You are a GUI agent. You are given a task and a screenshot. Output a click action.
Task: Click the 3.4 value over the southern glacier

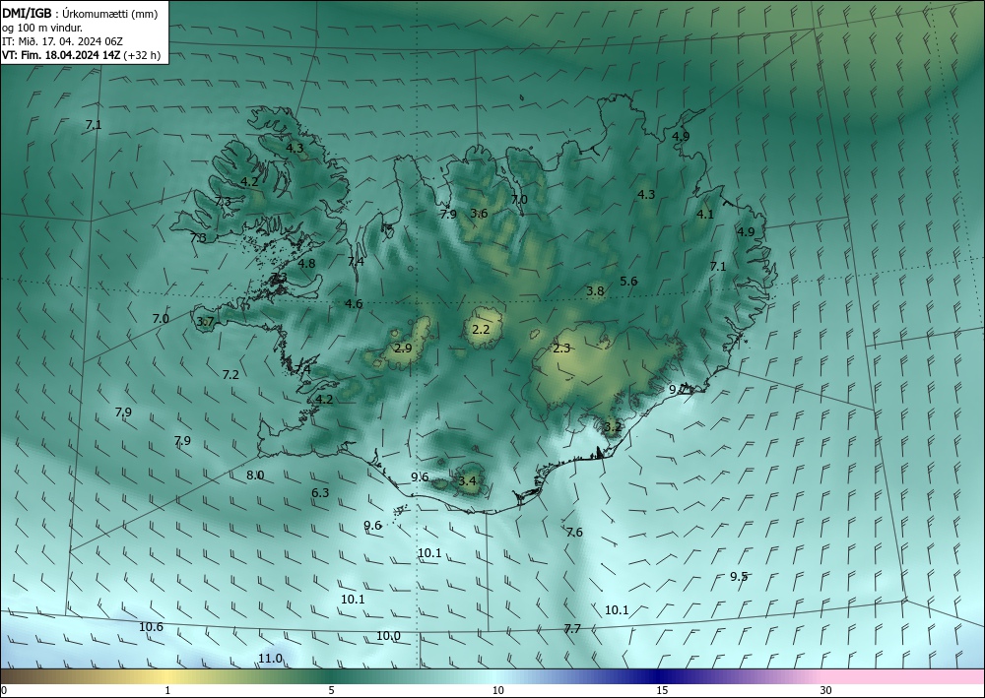[467, 482]
